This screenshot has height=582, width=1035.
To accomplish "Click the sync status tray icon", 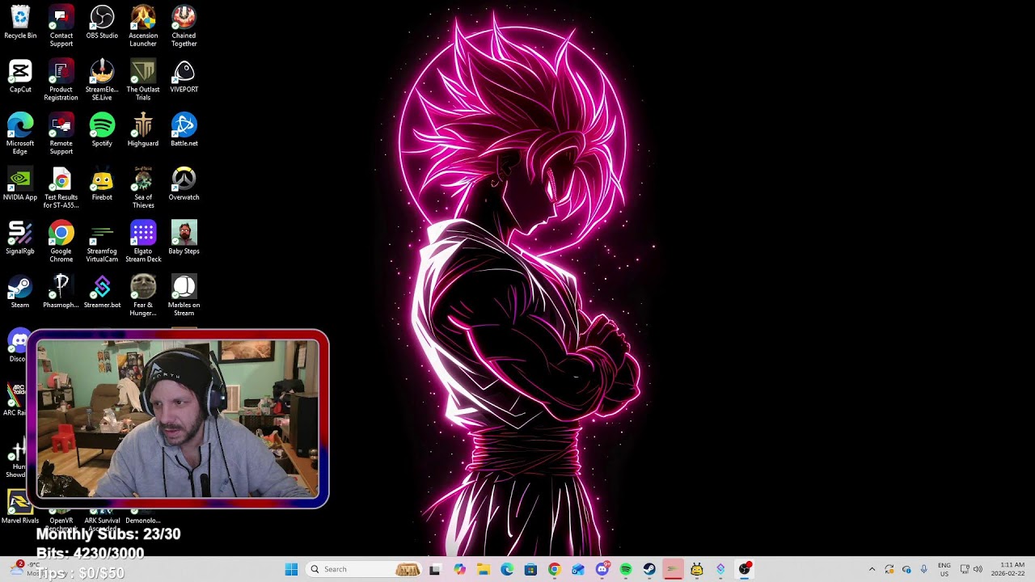I will tap(889, 569).
